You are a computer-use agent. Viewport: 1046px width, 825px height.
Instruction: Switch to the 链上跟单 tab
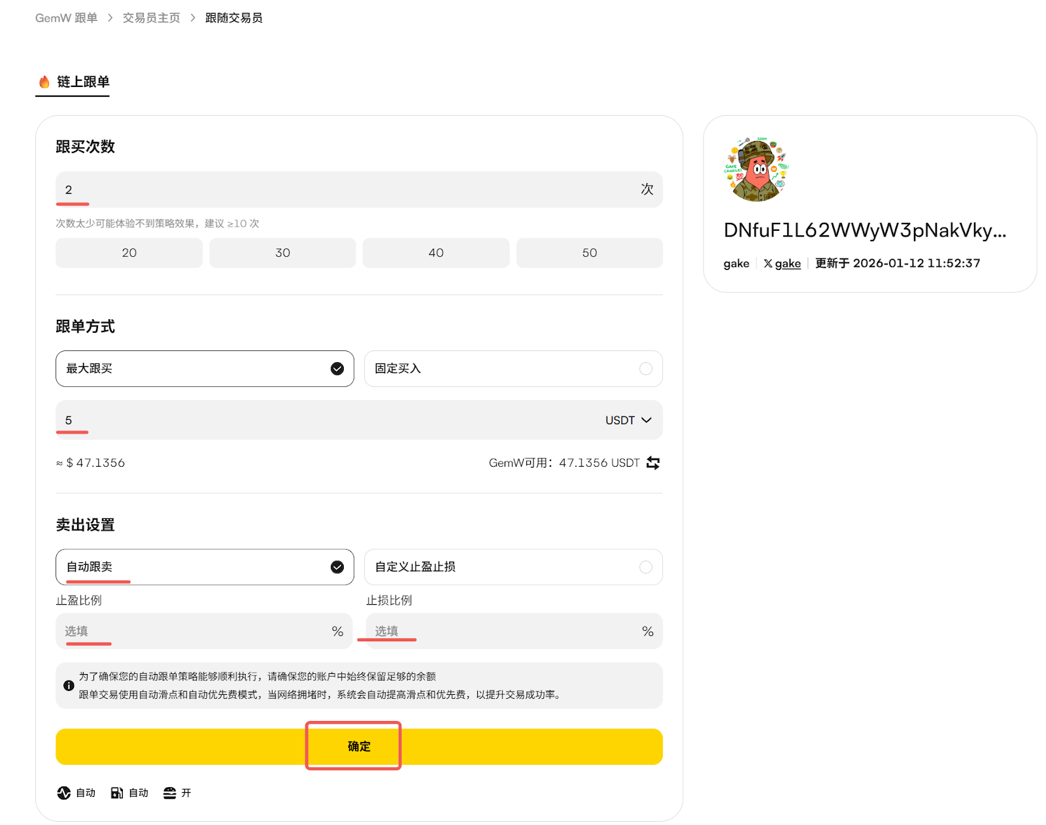click(x=82, y=82)
